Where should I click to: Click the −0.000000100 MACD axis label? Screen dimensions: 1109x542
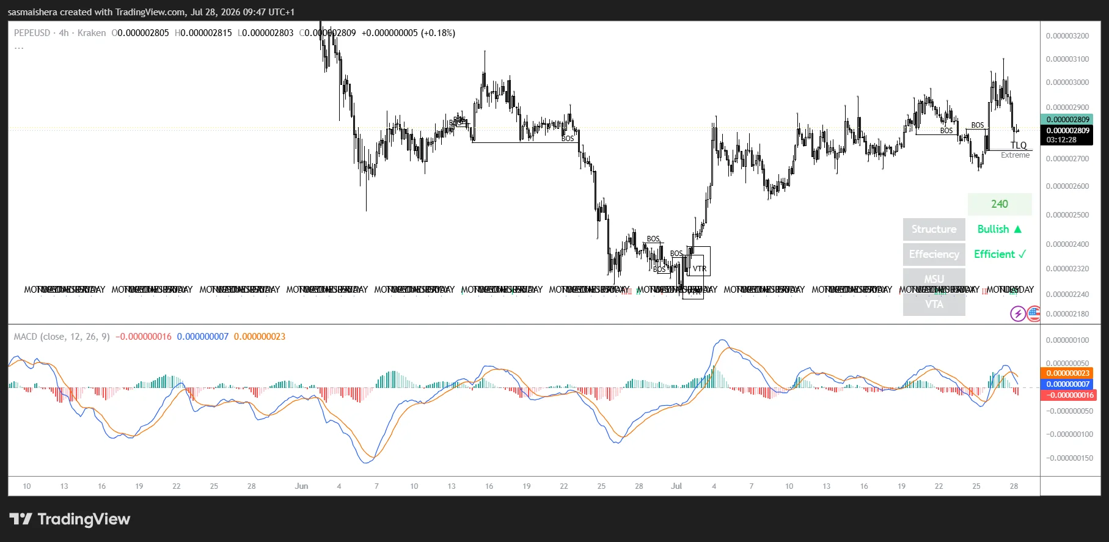pos(1069,434)
